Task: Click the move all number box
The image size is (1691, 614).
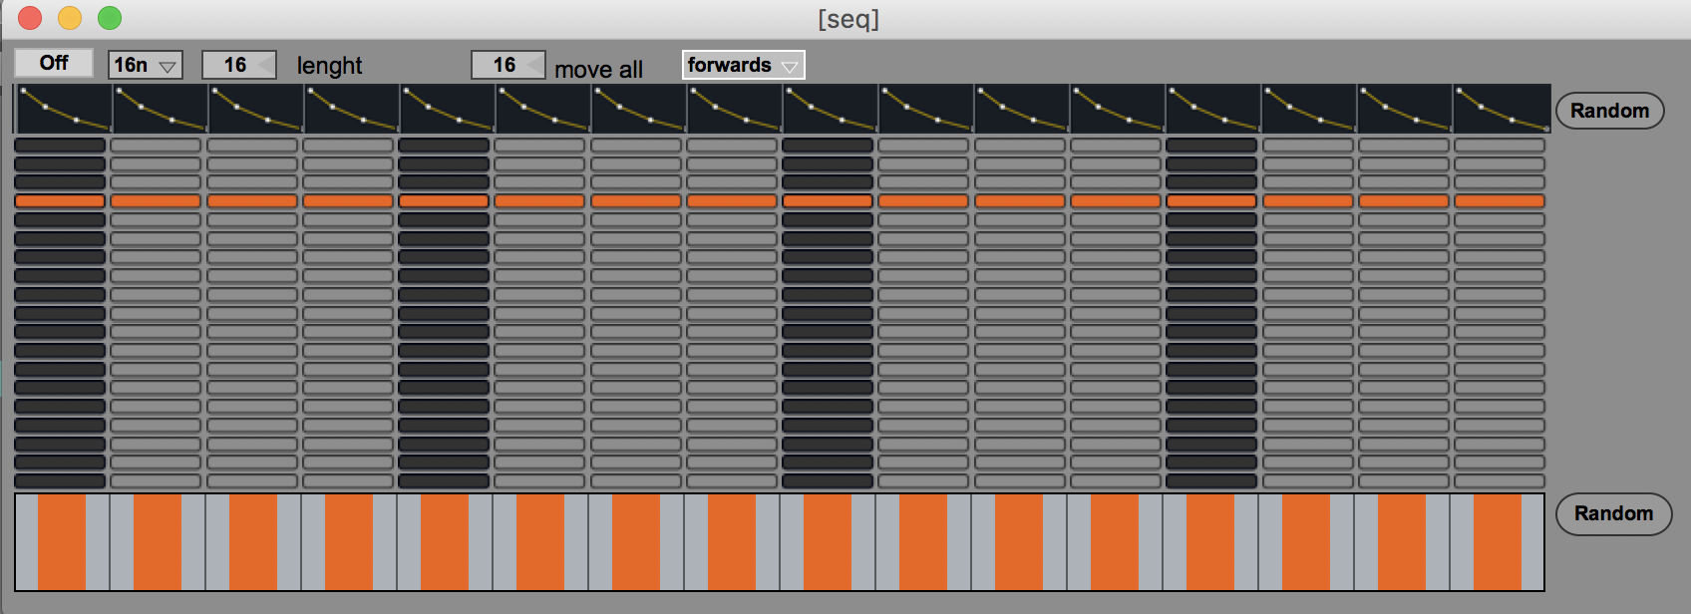Action: pyautogui.click(x=507, y=65)
